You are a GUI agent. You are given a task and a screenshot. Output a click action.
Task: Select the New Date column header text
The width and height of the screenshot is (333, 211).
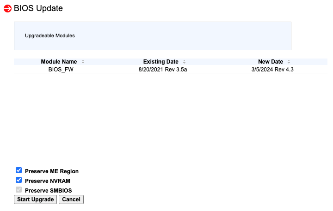tap(270, 62)
